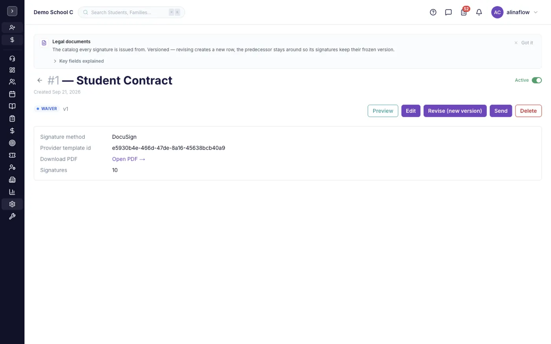The width and height of the screenshot is (551, 344).
Task: Open tasks clipboard icon with 52 badge
Action: coord(464,12)
